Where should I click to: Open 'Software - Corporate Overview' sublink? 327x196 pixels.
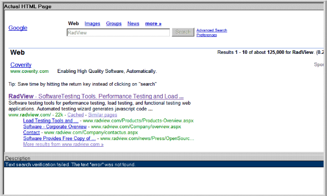pyautogui.click(x=55, y=127)
